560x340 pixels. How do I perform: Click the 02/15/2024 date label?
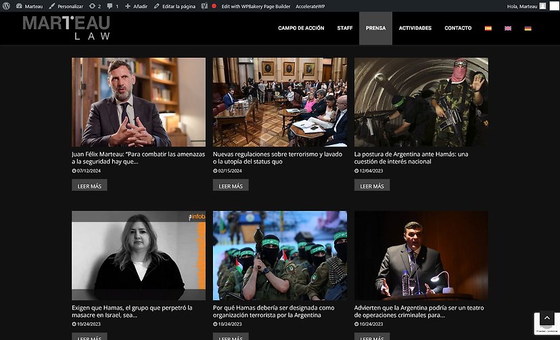click(227, 171)
